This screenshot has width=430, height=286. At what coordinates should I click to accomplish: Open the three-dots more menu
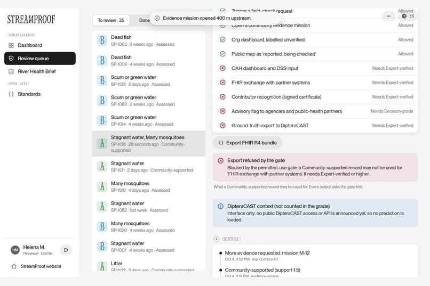click(388, 16)
